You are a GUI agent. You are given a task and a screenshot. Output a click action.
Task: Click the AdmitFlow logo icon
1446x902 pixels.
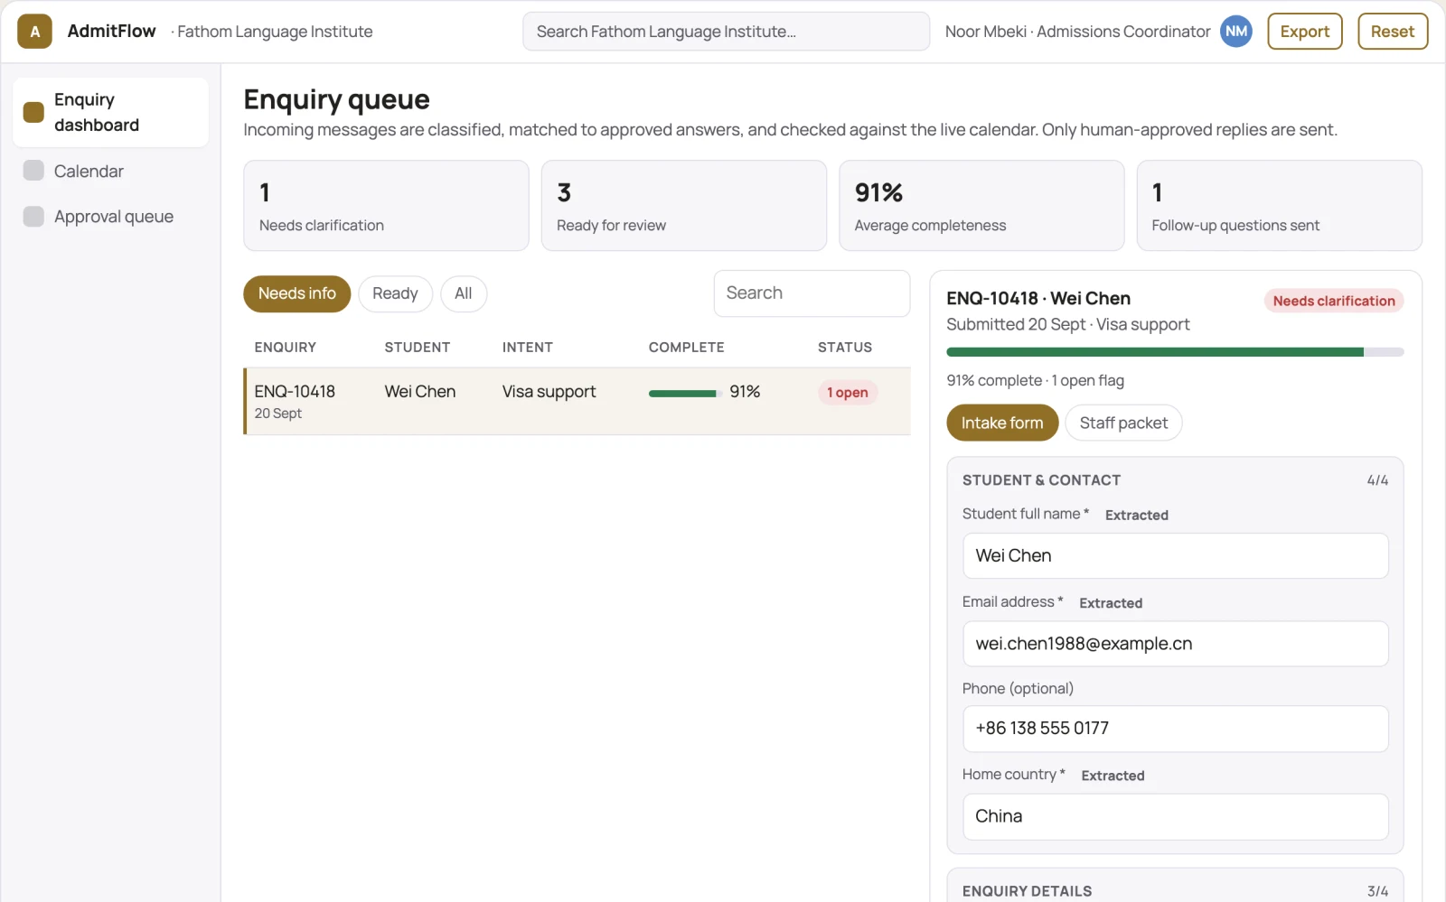point(34,32)
